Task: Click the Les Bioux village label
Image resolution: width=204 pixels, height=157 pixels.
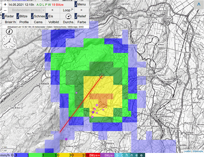Action: 16,108
